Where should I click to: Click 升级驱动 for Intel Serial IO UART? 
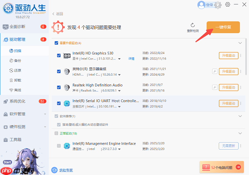pyautogui.click(x=228, y=104)
